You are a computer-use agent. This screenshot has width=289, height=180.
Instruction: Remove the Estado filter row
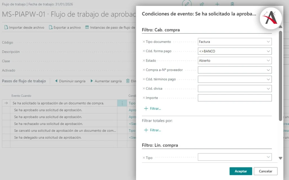[x=144, y=61]
